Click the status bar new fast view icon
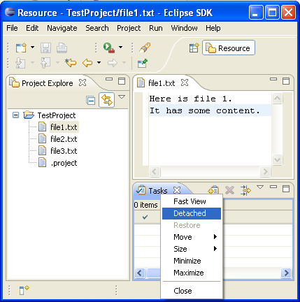Viewport: 300px width, 302px height. 24,290
